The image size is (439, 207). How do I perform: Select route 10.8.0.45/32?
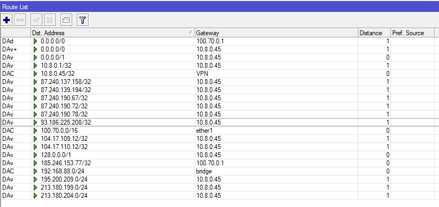click(x=220, y=74)
